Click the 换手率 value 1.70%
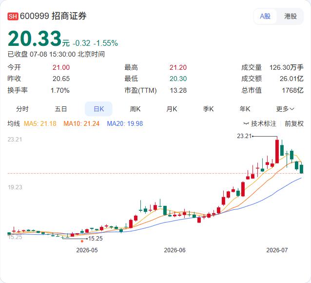 click(60, 91)
